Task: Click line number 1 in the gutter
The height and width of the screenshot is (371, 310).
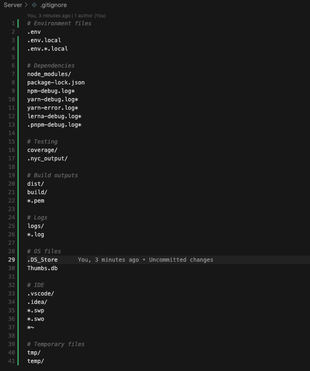Action: [x=13, y=23]
